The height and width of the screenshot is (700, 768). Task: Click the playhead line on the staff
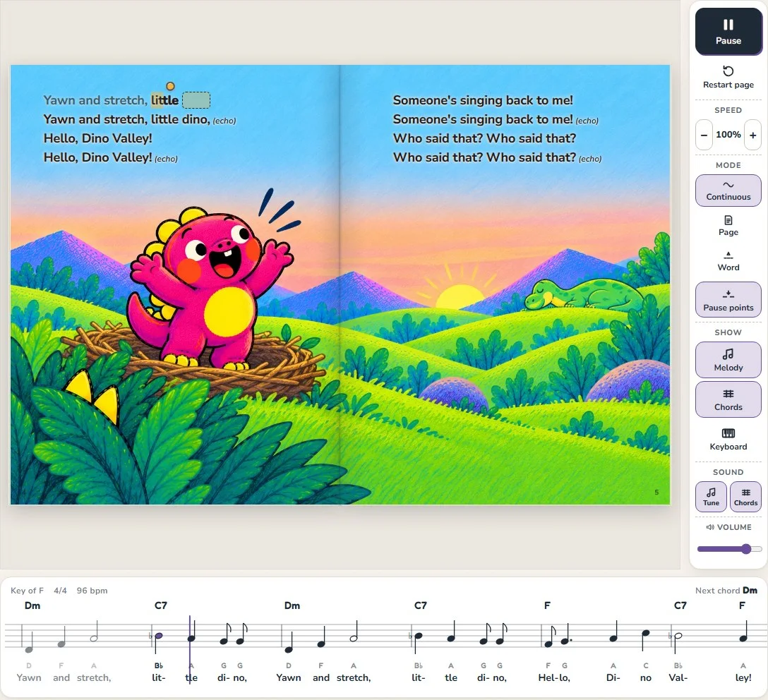point(190,649)
